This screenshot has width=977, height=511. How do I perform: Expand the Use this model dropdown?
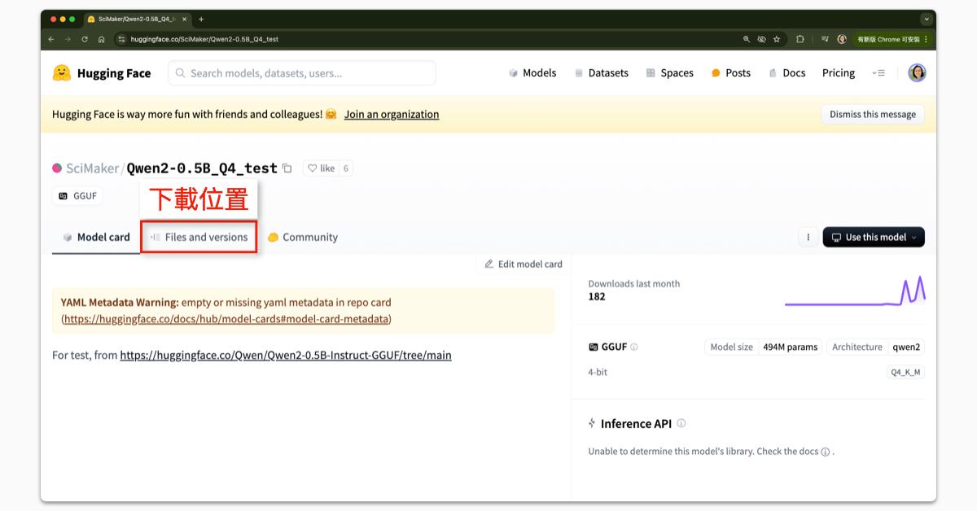point(874,237)
